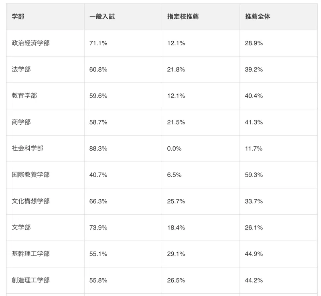Select the 0.0% 指定校推薦 value

(x=174, y=149)
